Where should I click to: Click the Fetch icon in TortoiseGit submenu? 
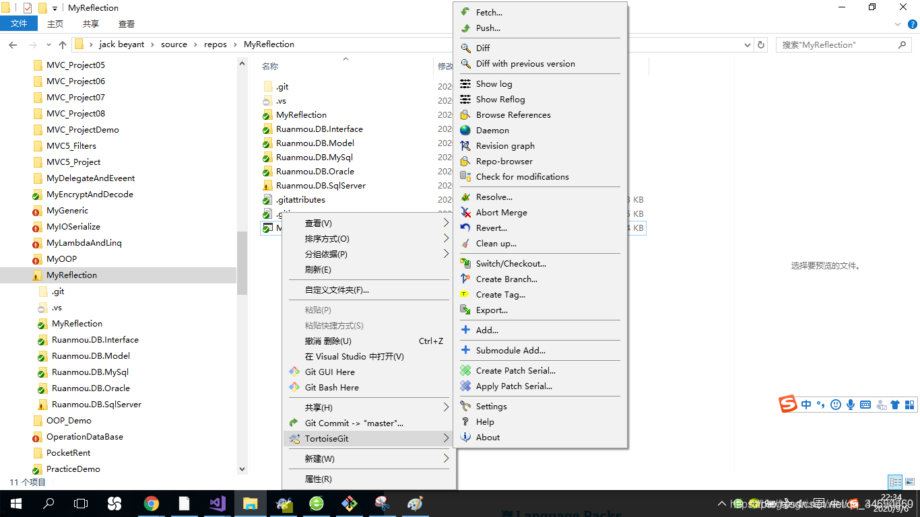(x=465, y=12)
